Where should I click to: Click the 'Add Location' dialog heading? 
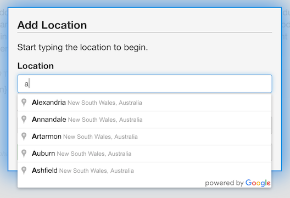click(x=52, y=25)
